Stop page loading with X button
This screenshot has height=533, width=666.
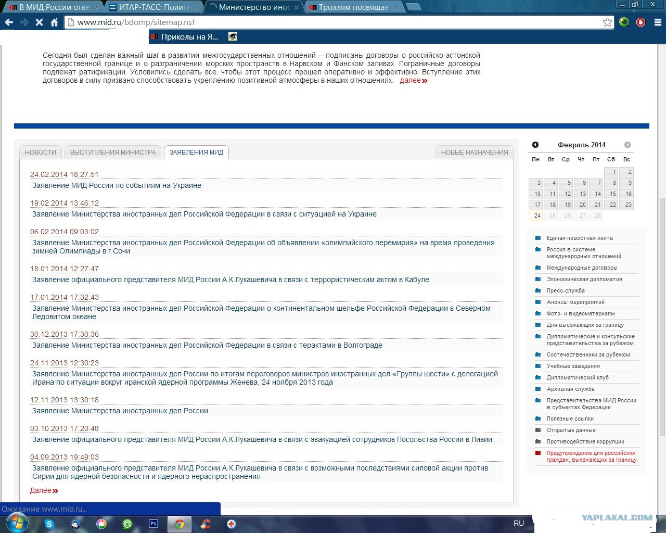[x=39, y=22]
